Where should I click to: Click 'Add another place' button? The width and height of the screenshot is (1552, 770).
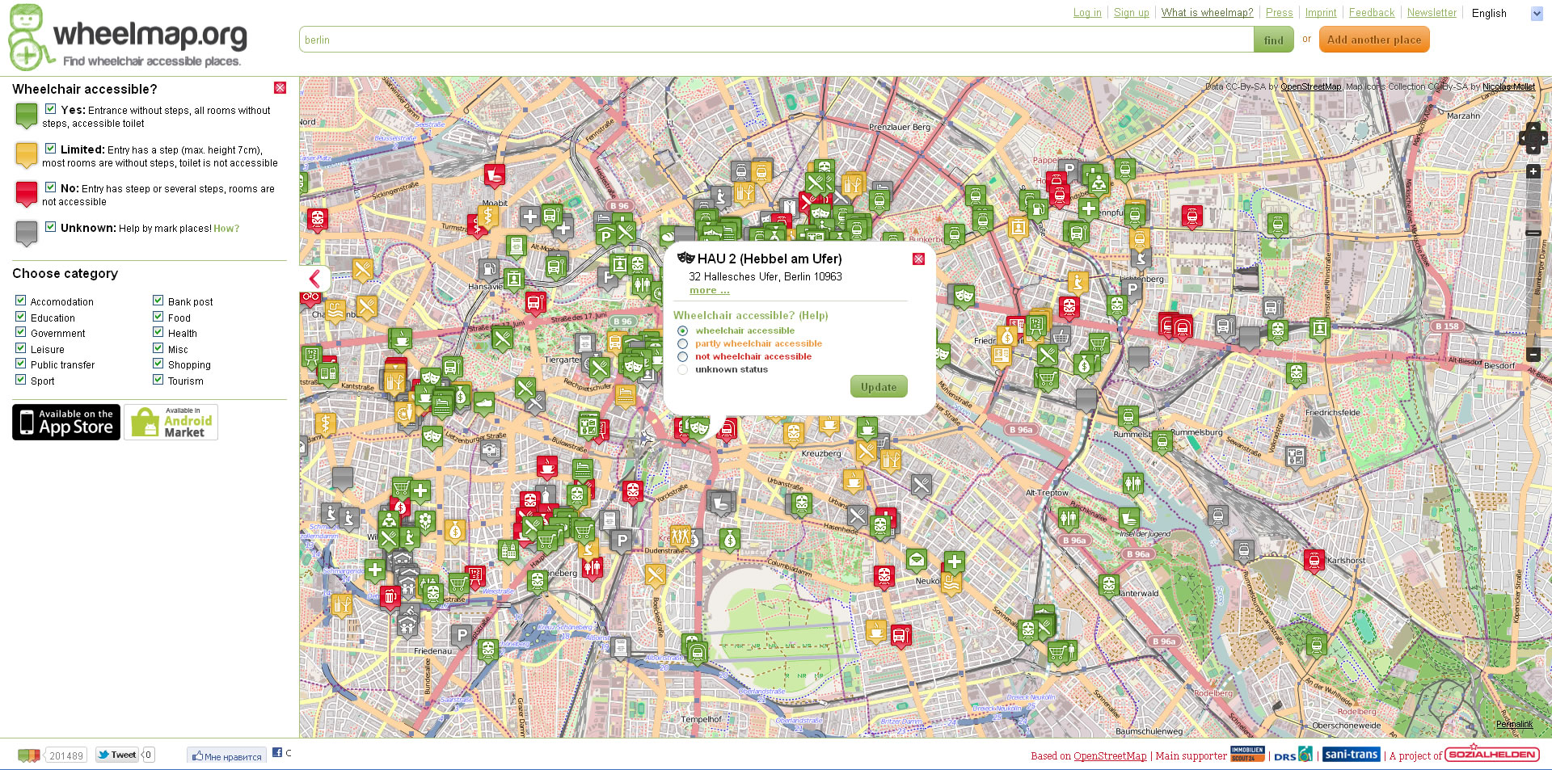tap(1374, 40)
